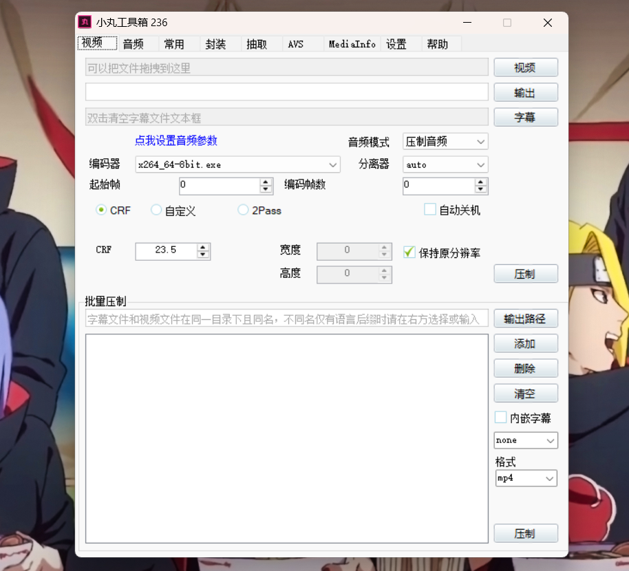
Task: Click the 压制 button beside 高度 row
Action: (x=526, y=274)
